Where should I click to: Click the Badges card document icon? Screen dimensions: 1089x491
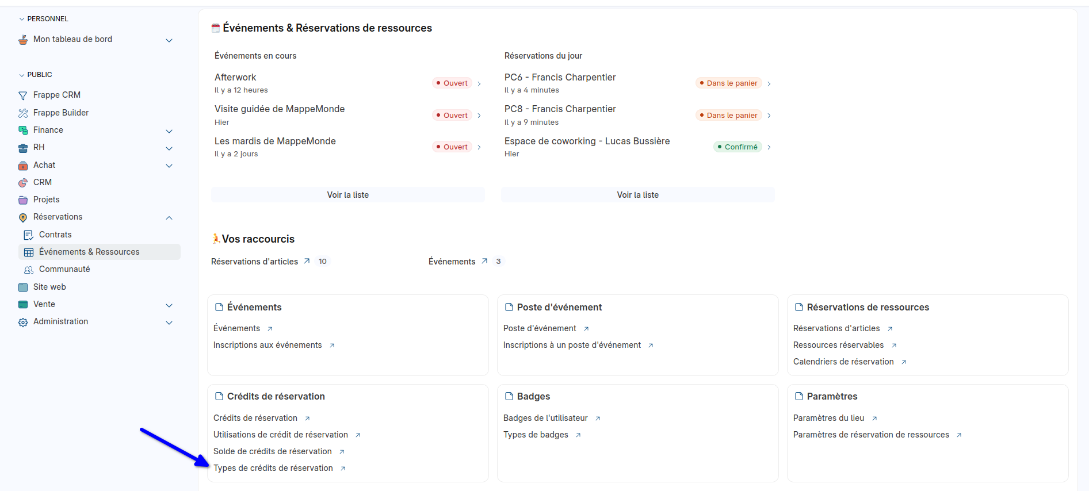(509, 396)
